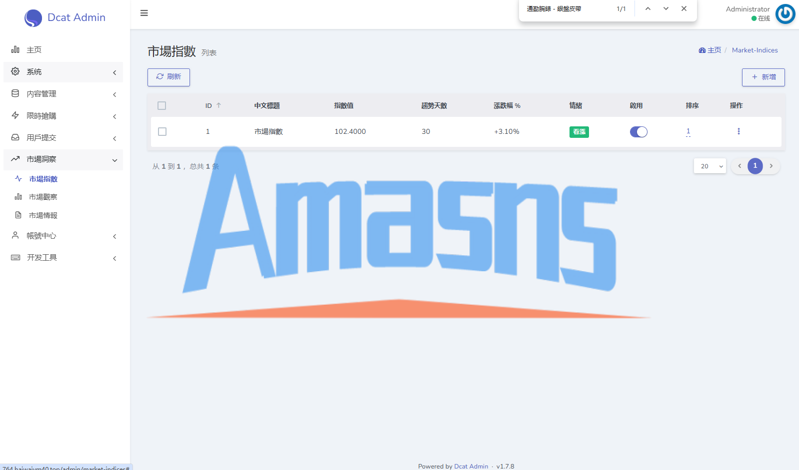The width and height of the screenshot is (799, 470).
Task: Click the 主页 bar chart sidebar icon
Action: pos(15,49)
